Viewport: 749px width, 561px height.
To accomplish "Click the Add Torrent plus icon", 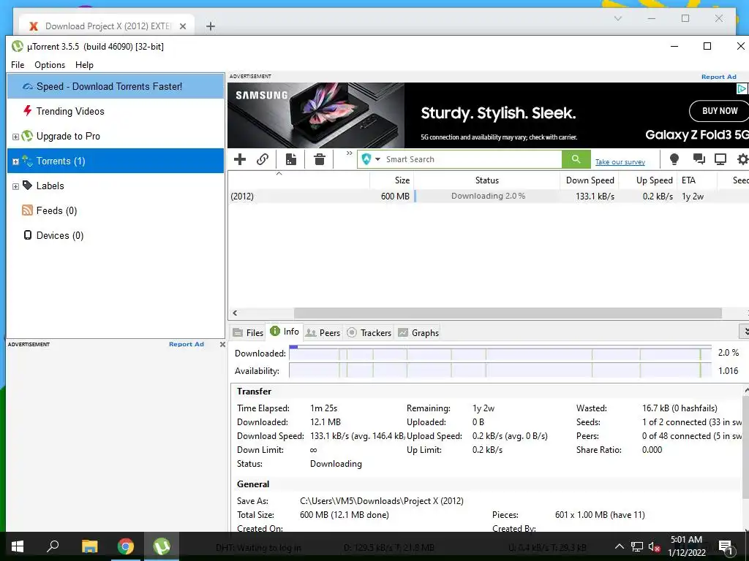I will [x=240, y=159].
